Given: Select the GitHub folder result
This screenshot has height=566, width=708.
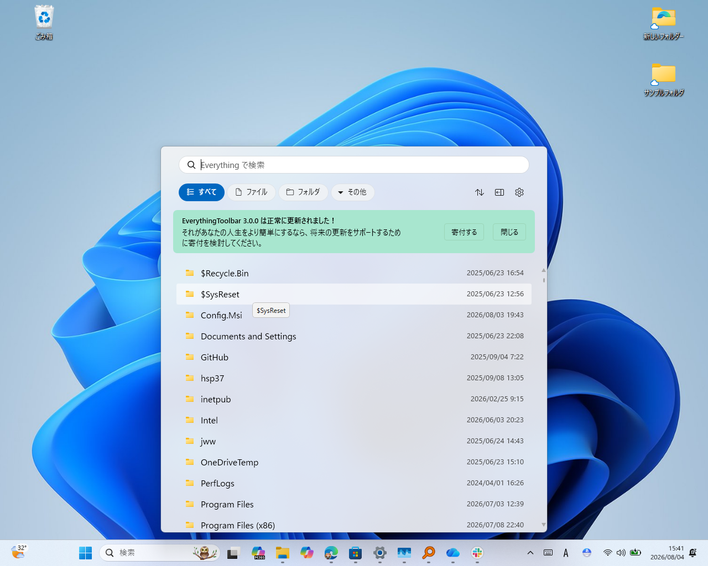Looking at the screenshot, I should [354, 357].
